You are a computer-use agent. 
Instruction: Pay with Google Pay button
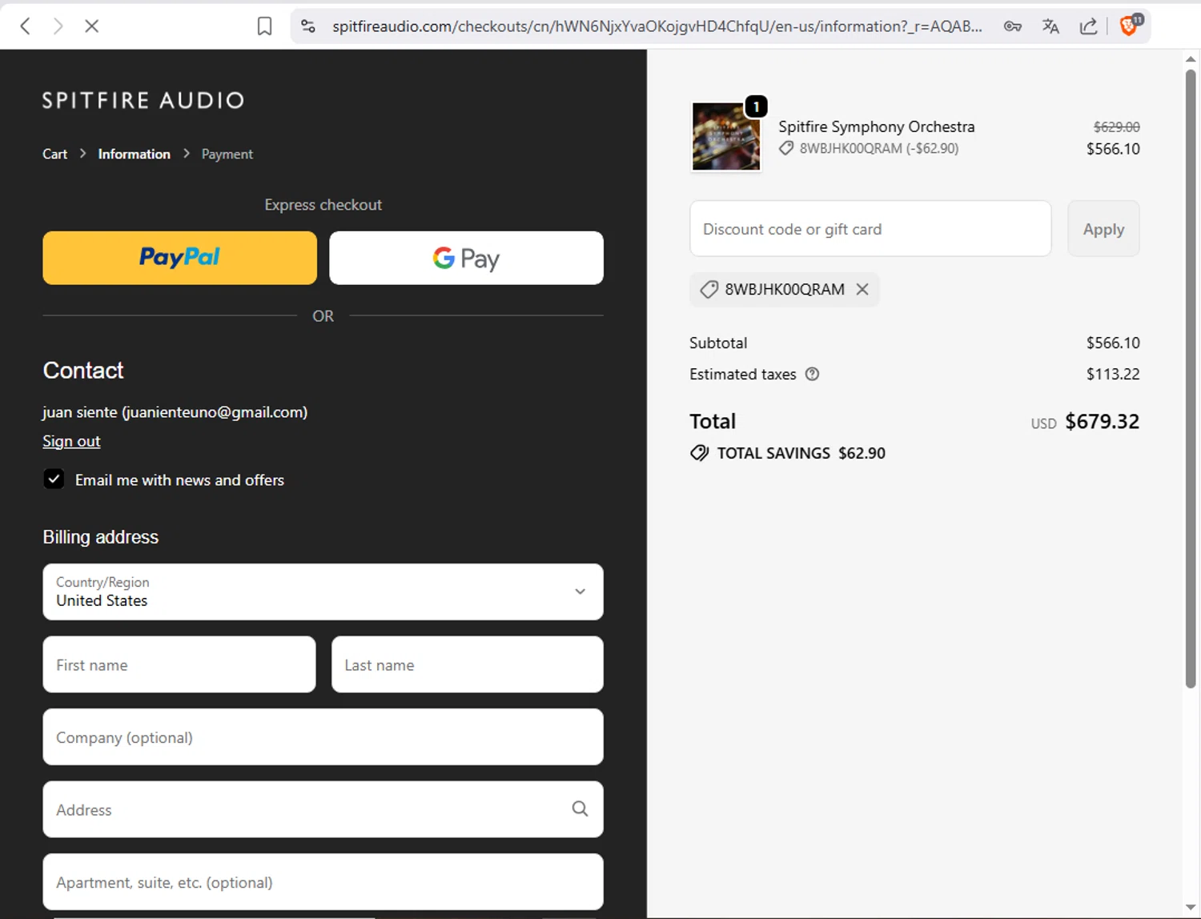point(466,258)
